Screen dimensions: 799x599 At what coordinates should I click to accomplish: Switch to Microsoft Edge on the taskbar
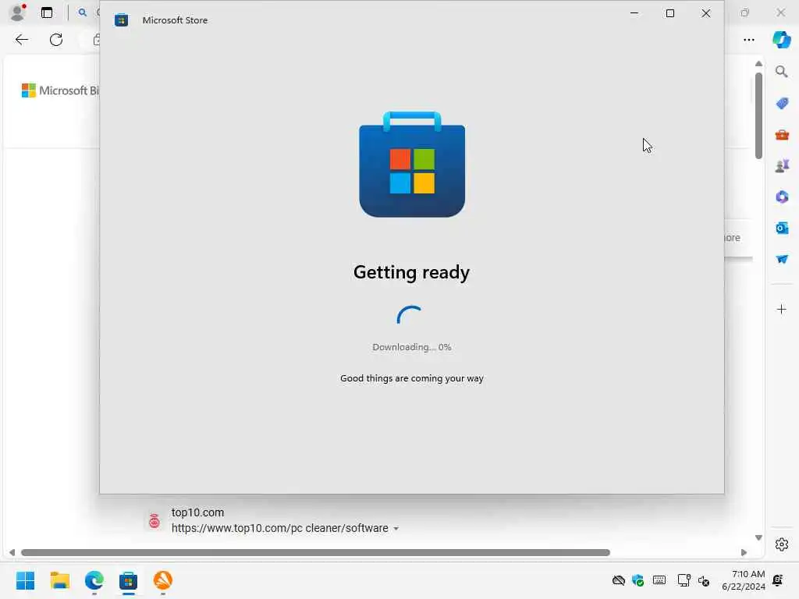pos(94,580)
